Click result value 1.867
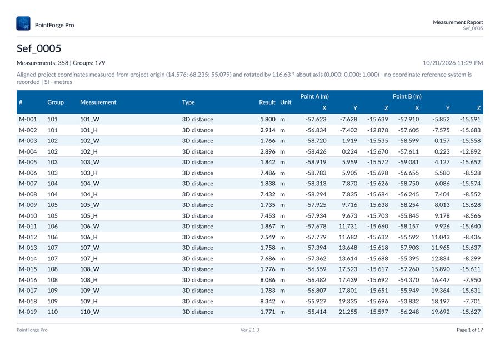Image resolution: width=500 pixels, height=354 pixels. click(x=268, y=227)
